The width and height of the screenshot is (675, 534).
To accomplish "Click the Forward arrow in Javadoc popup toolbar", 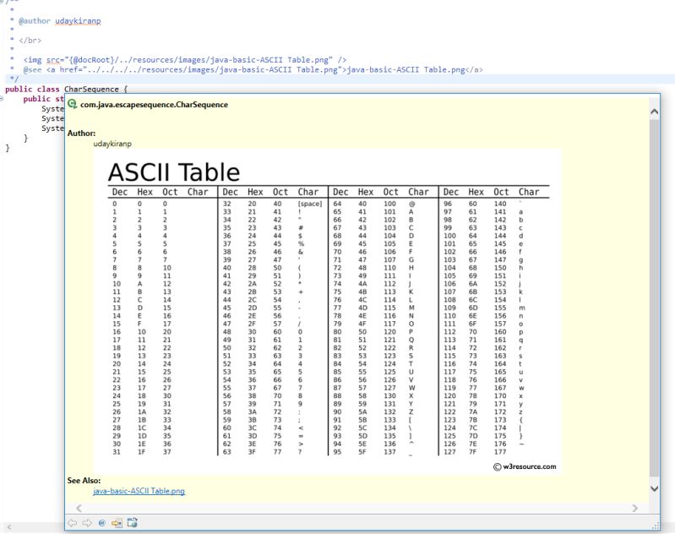I will [87, 523].
